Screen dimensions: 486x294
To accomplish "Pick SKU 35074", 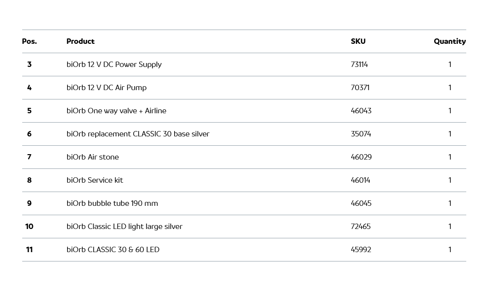I will [361, 134].
